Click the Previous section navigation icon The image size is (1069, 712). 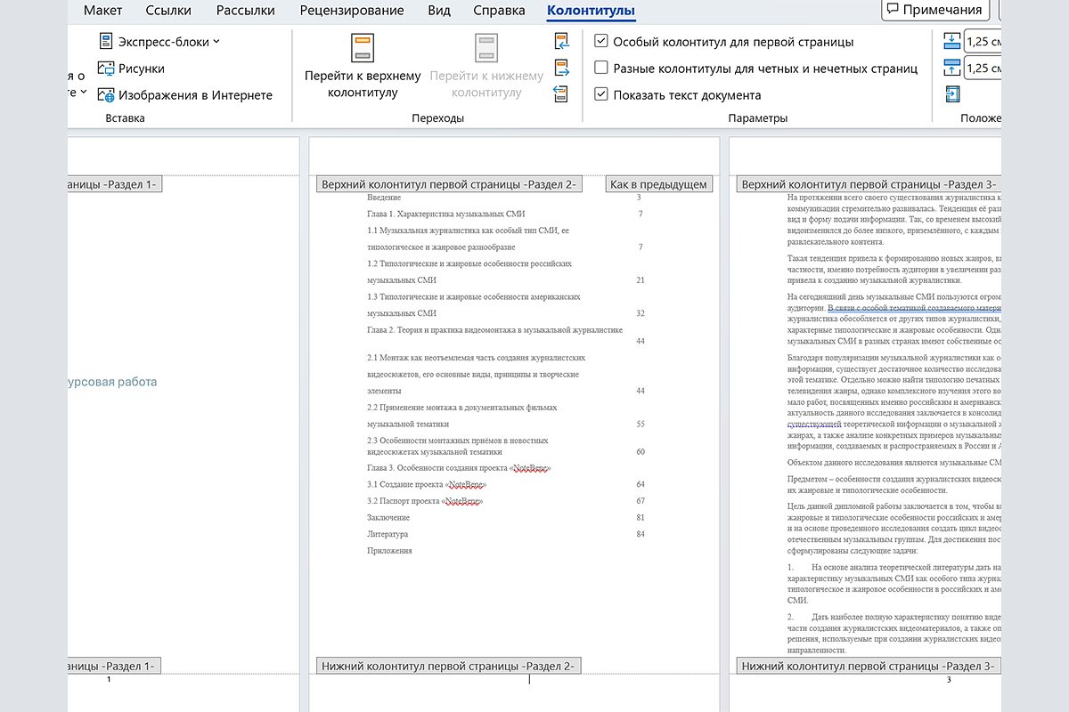(561, 41)
